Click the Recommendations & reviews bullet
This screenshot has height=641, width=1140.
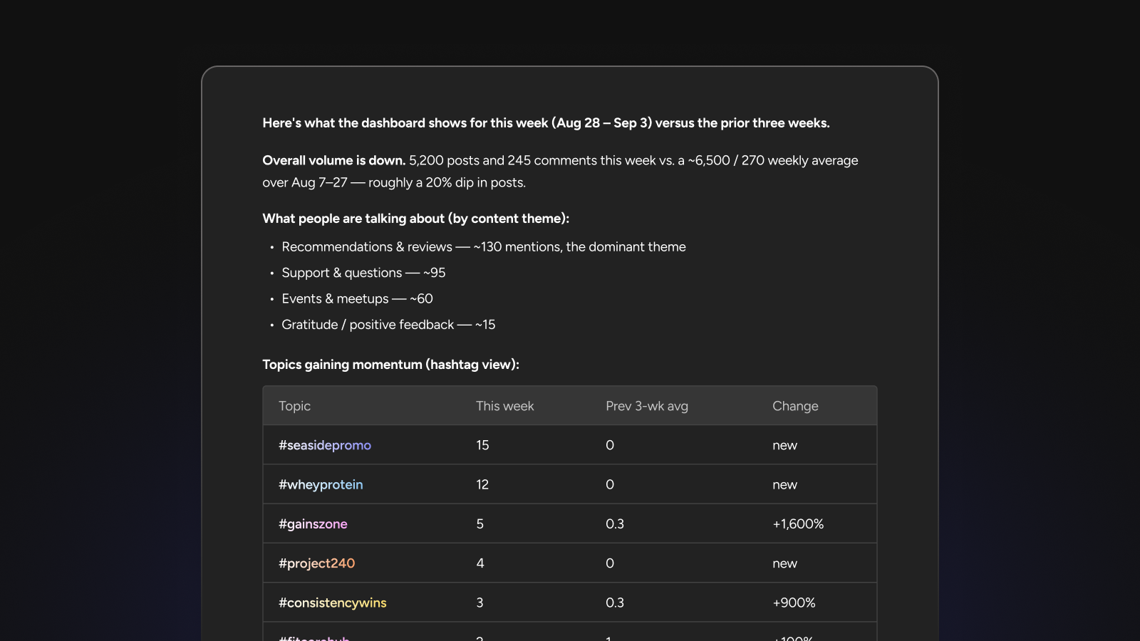pos(484,247)
